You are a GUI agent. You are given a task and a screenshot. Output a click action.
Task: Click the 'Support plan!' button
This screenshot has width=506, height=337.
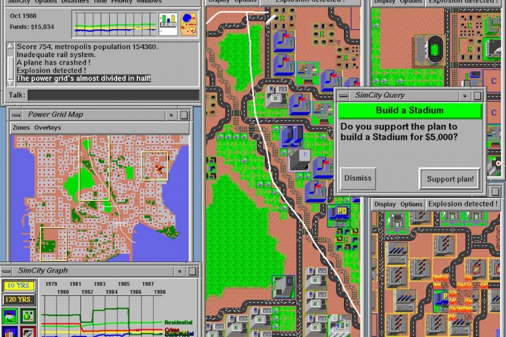[450, 179]
